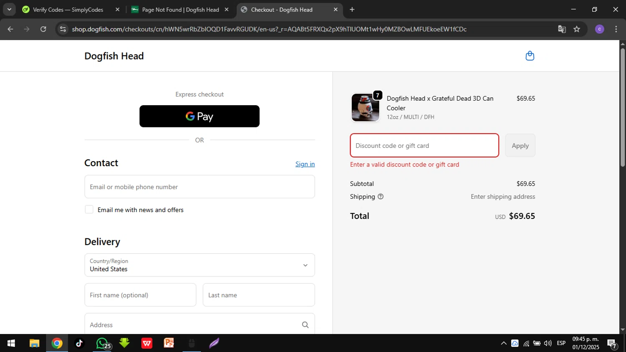This screenshot has width=626, height=352.
Task: Click the cloud sync tray icon
Action: [515, 343]
